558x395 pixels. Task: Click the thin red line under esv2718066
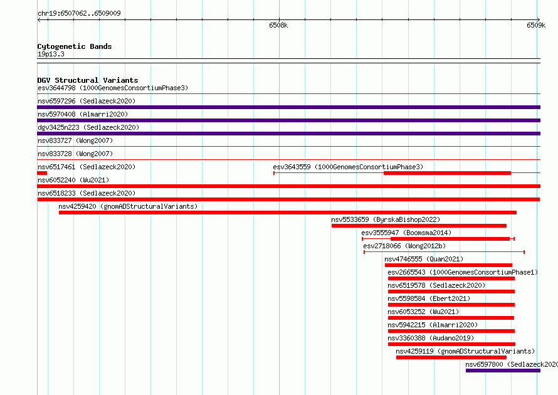[444, 252]
